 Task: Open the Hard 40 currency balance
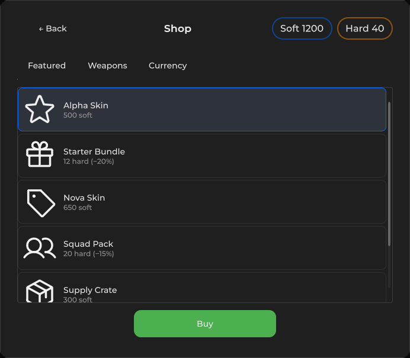click(x=365, y=28)
